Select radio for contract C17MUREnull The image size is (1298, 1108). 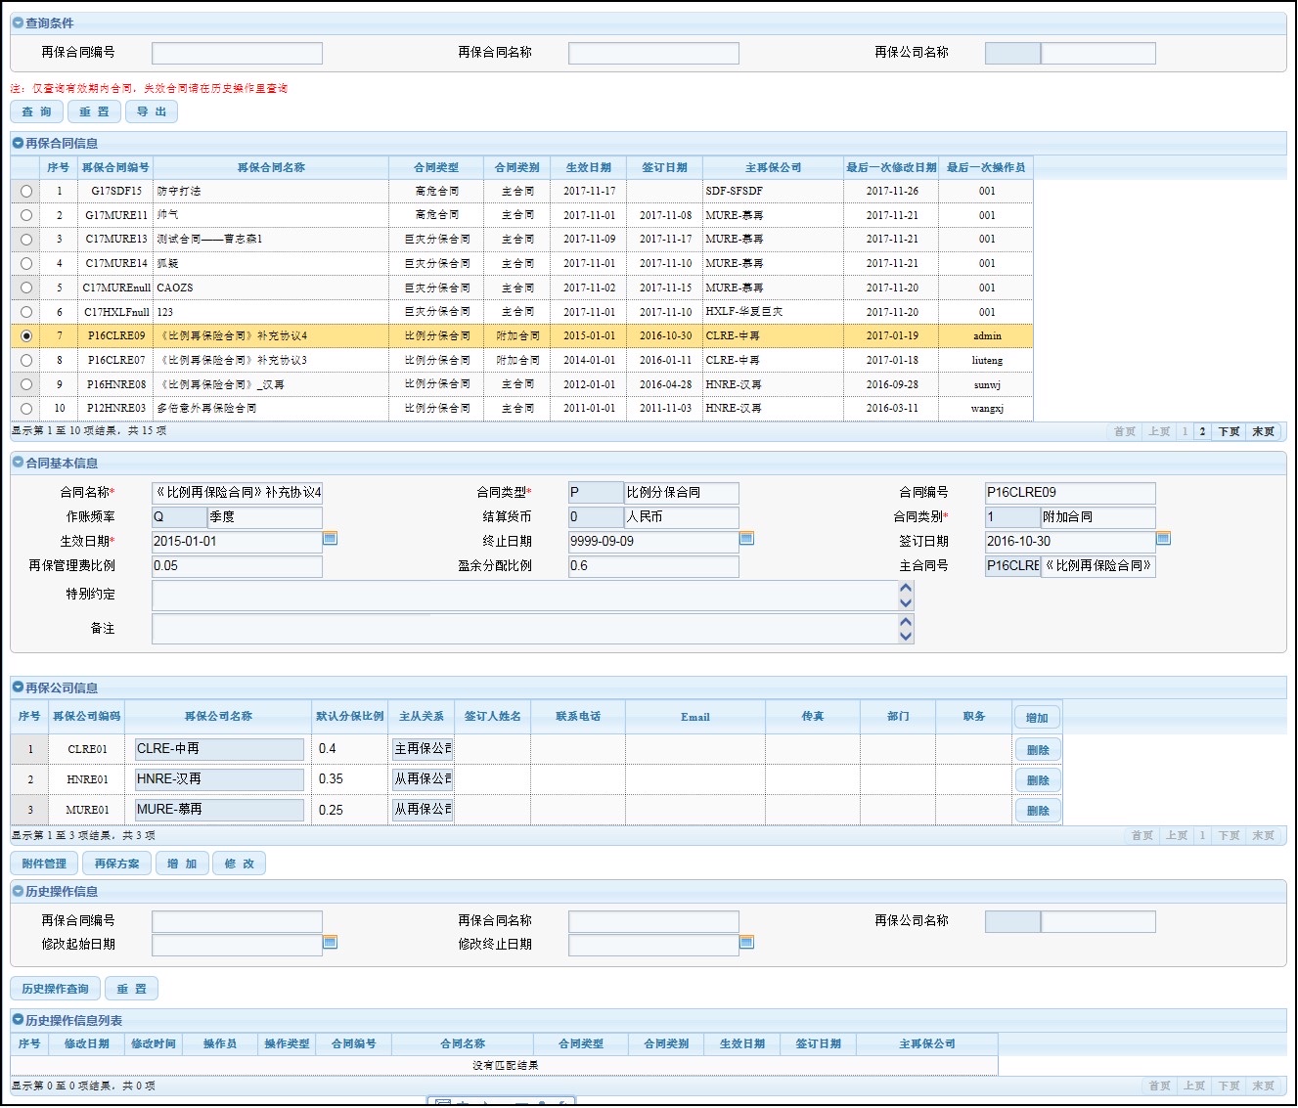click(x=26, y=288)
